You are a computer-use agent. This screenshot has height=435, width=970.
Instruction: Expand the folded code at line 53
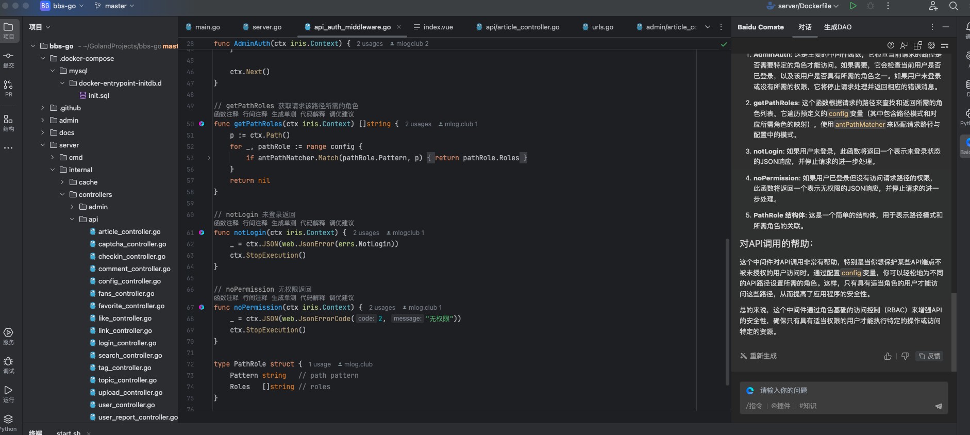click(209, 158)
